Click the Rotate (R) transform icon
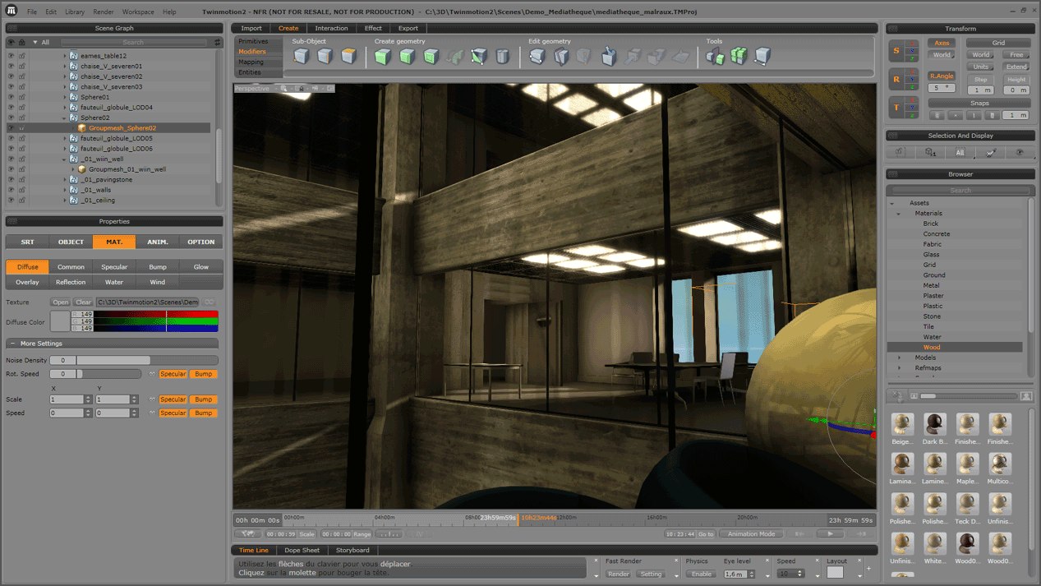The height and width of the screenshot is (586, 1041). pos(897,79)
